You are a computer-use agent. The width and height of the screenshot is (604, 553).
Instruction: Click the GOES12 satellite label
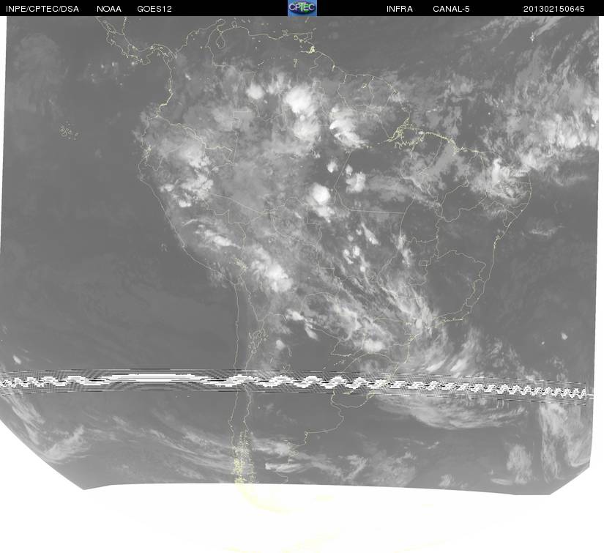point(154,9)
